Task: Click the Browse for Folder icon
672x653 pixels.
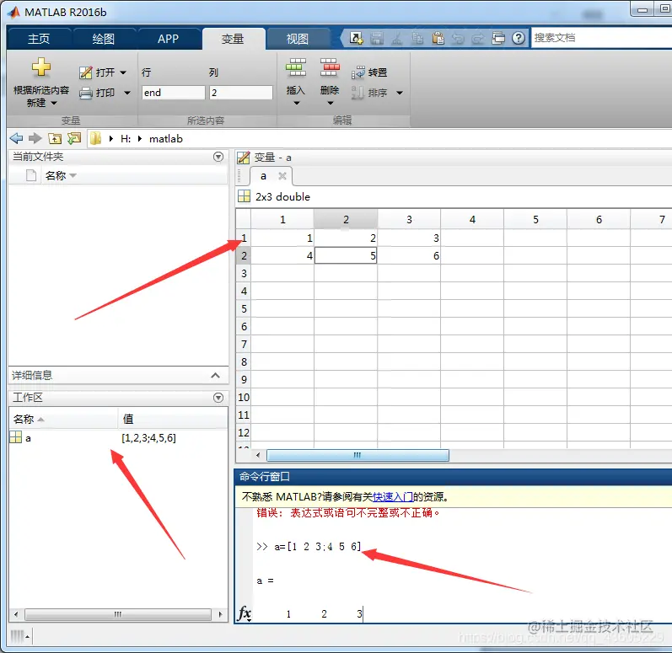Action: pos(74,138)
